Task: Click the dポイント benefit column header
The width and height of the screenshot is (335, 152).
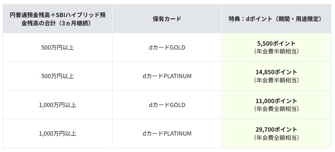Action: coord(276,19)
